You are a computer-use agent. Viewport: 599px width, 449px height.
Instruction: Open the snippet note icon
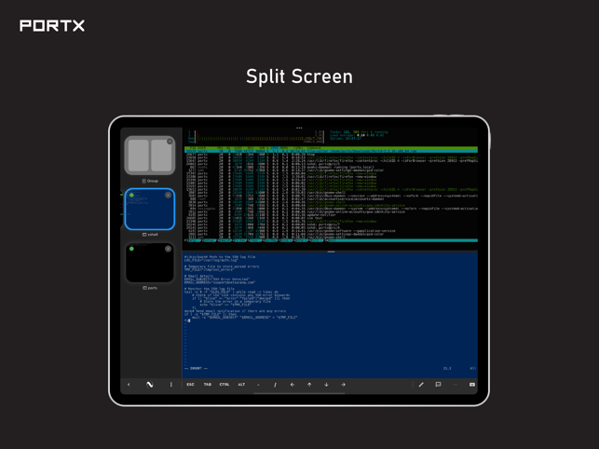pyautogui.click(x=438, y=385)
